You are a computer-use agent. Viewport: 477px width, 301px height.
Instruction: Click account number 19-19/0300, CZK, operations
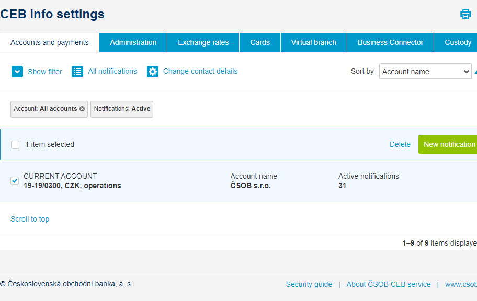(x=72, y=186)
